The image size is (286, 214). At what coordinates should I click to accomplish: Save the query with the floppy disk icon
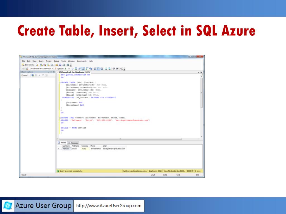point(60,65)
